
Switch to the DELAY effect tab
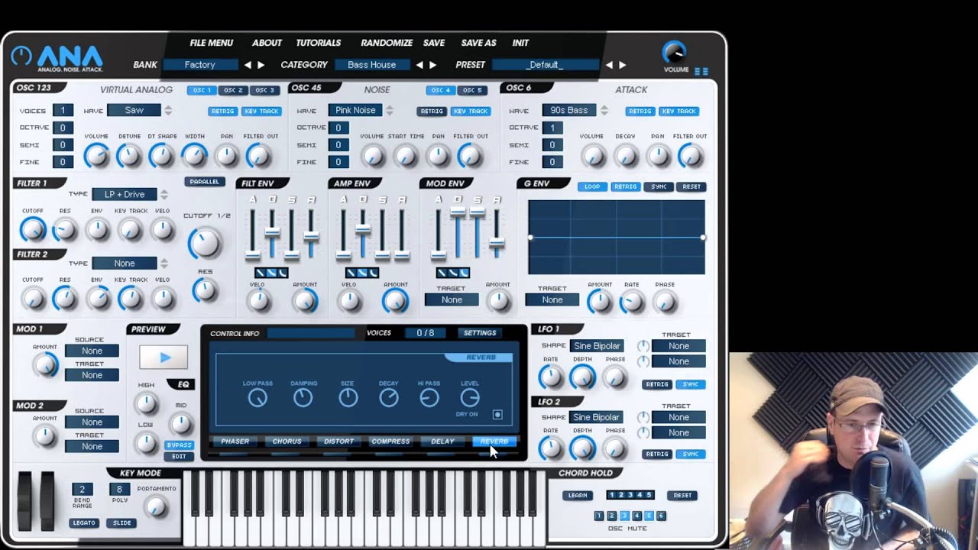click(x=442, y=442)
